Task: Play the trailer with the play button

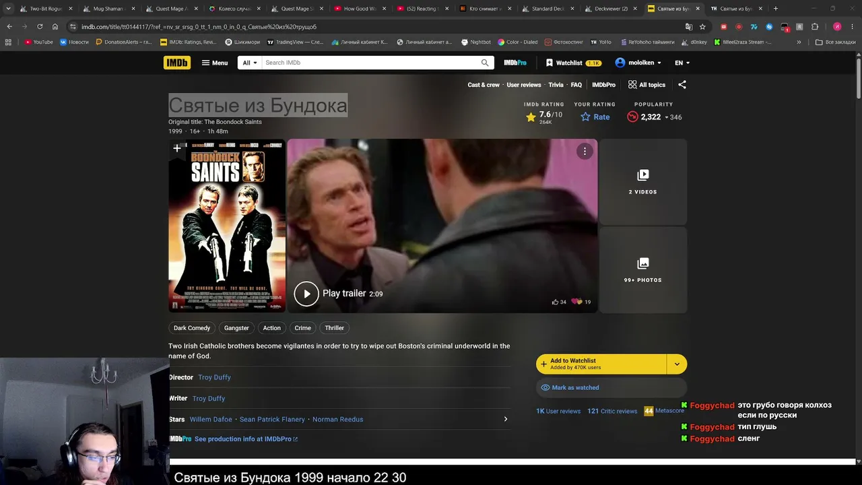Action: point(306,294)
